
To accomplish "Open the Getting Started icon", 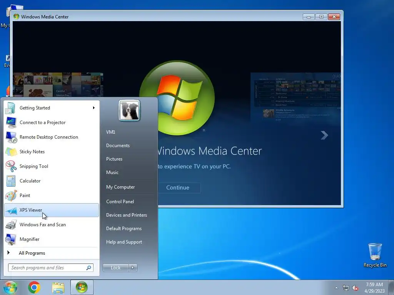I will [x=11, y=108].
